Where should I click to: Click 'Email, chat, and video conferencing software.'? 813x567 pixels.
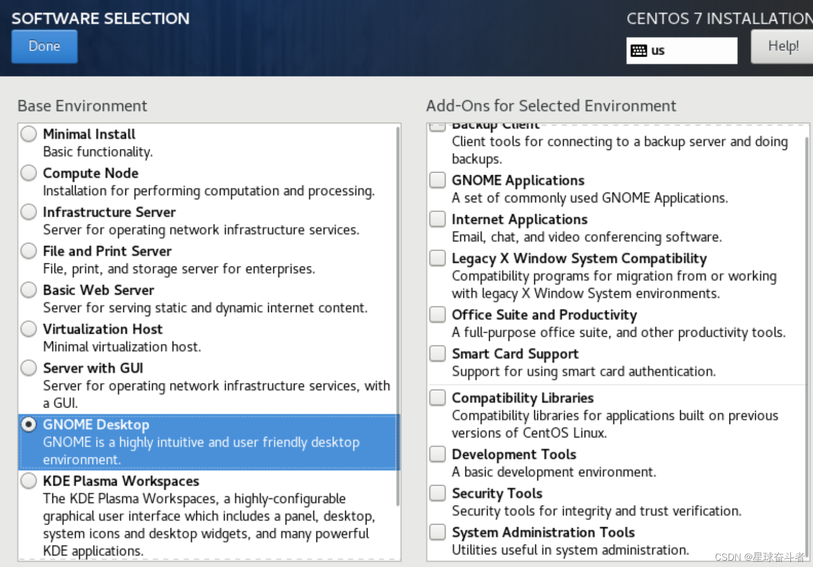(587, 237)
